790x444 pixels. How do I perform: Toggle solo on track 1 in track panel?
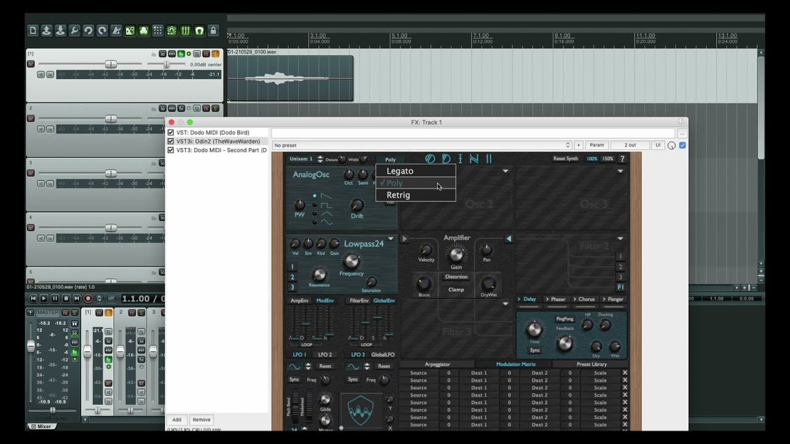215,54
